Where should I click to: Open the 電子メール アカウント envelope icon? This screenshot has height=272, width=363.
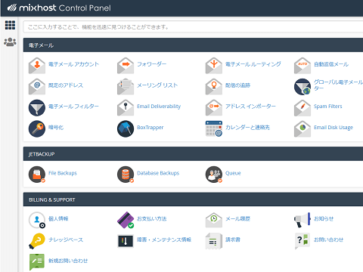pos(37,65)
